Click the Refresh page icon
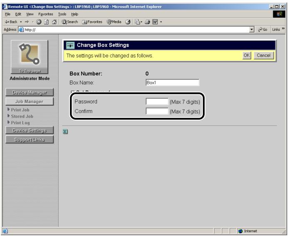The height and width of the screenshot is (236, 288). 46,22
